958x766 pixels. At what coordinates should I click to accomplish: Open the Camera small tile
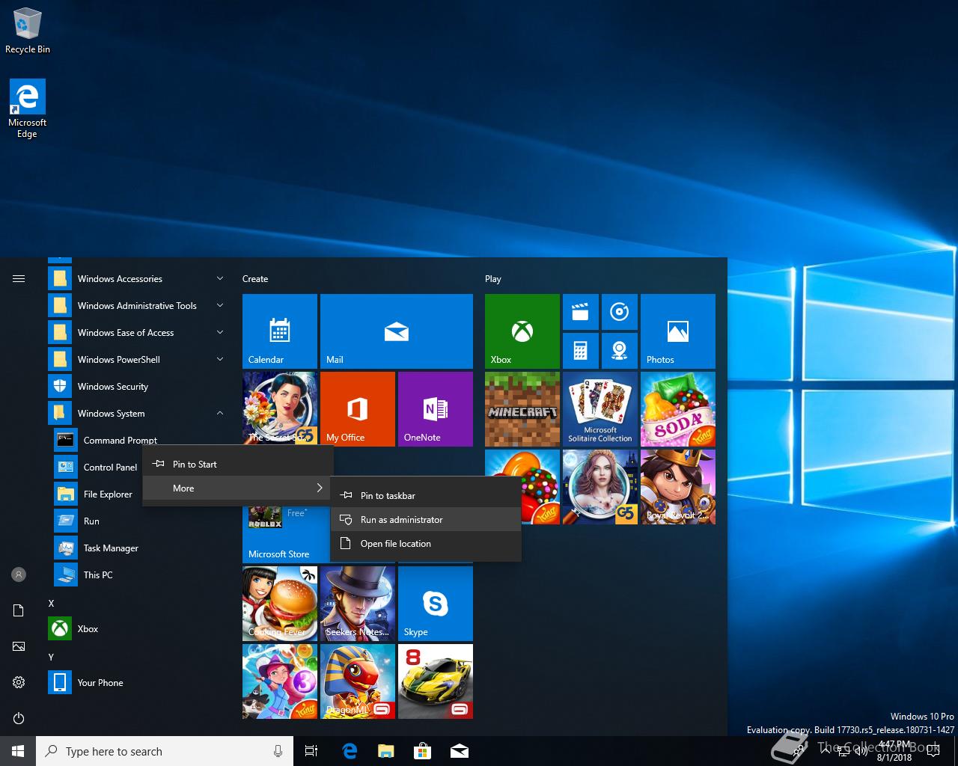[619, 351]
